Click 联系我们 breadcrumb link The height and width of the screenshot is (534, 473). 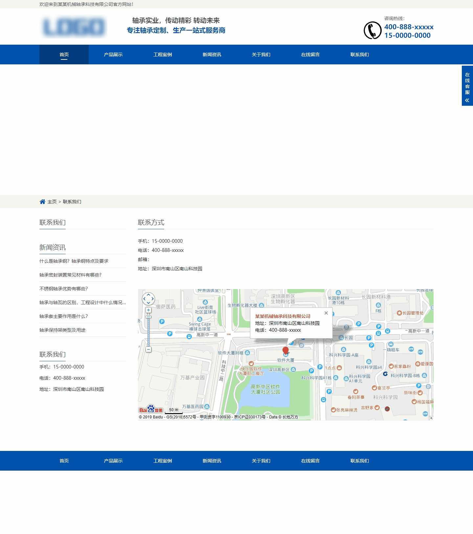coord(72,202)
